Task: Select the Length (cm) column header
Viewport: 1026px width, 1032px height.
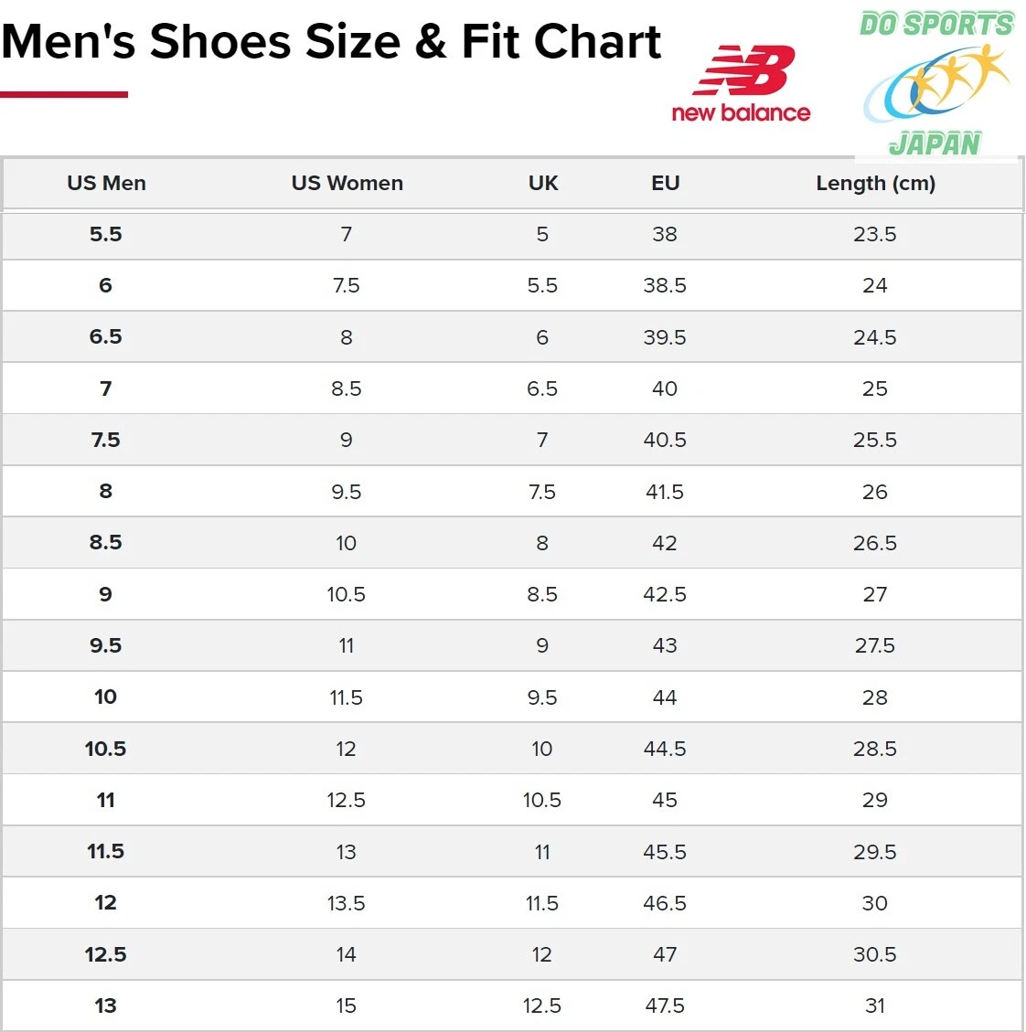Action: click(x=875, y=183)
